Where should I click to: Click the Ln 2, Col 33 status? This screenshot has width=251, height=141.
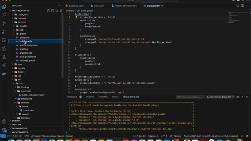pyautogui.click(x=140, y=136)
